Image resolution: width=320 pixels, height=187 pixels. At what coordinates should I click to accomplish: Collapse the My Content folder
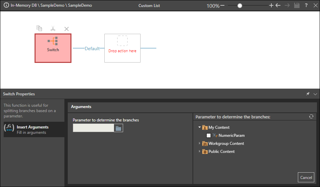click(200, 127)
